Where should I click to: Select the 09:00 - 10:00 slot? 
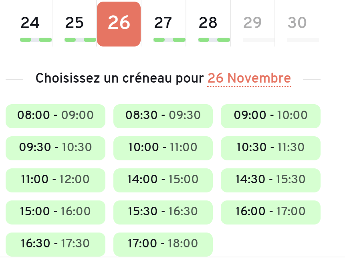[270, 116]
